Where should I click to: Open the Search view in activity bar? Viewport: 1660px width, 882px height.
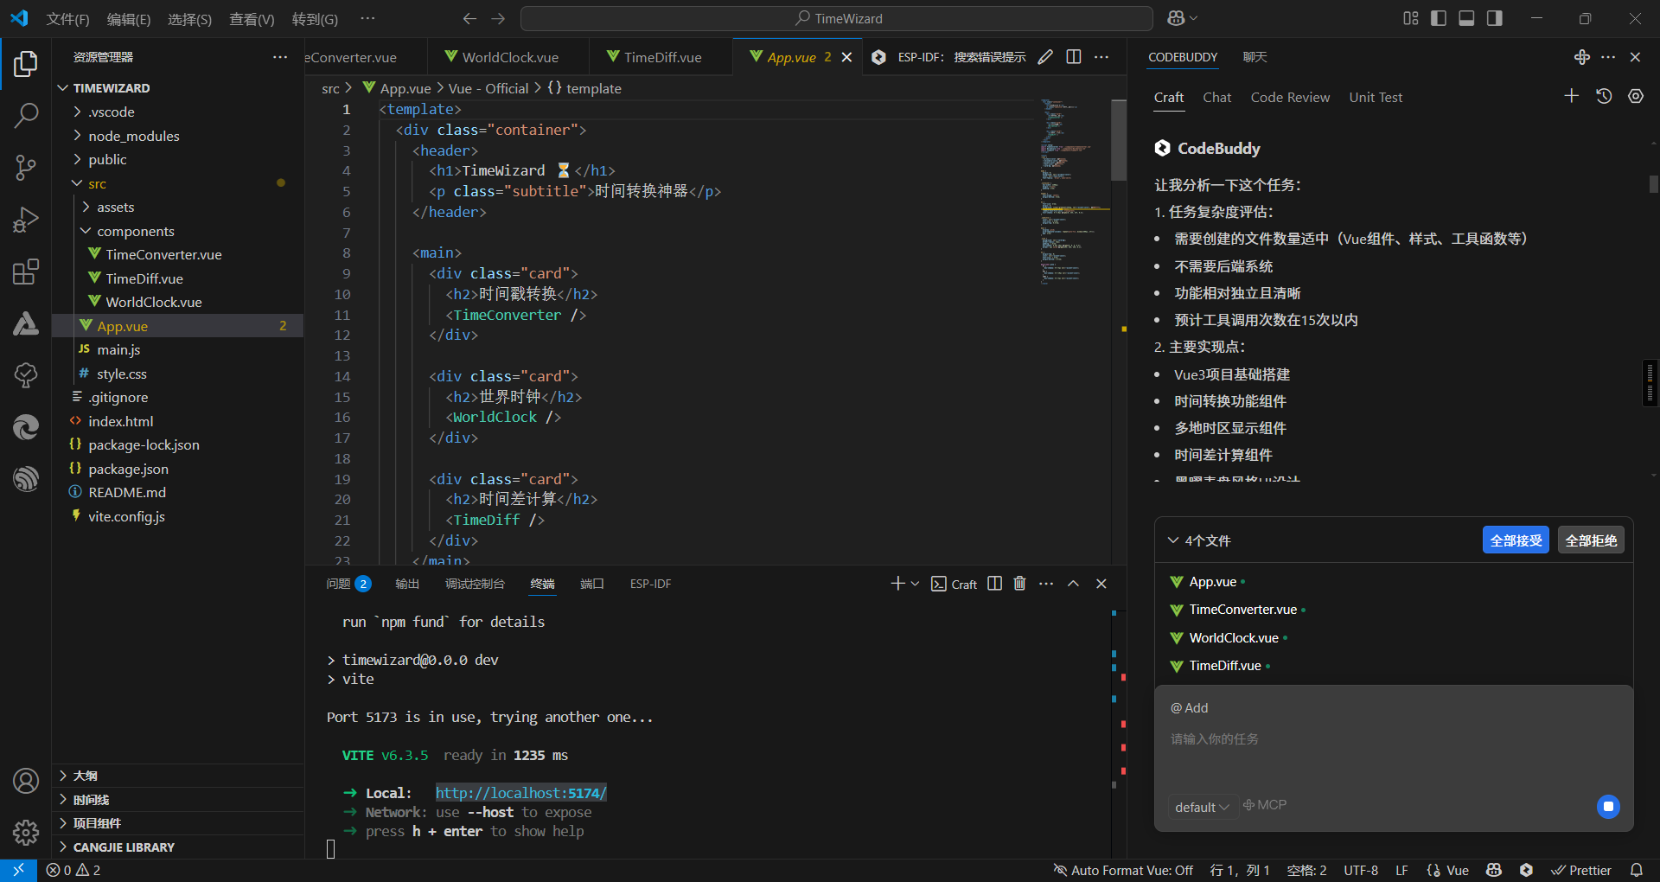(26, 115)
